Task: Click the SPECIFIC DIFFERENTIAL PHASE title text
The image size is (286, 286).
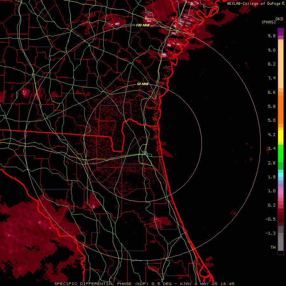Action: (x=93, y=284)
